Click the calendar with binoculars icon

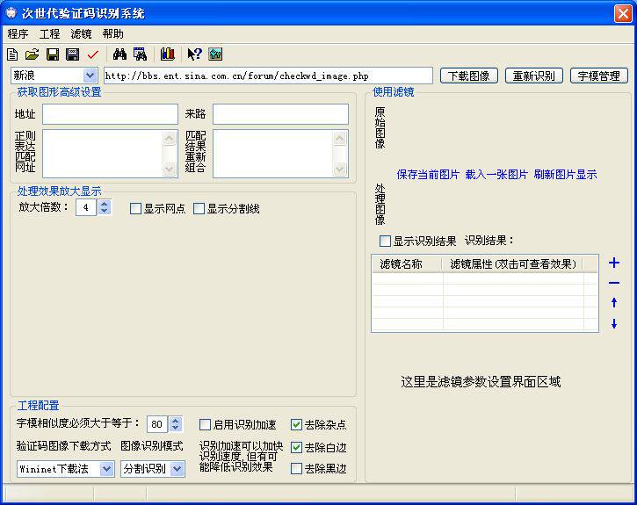point(140,54)
